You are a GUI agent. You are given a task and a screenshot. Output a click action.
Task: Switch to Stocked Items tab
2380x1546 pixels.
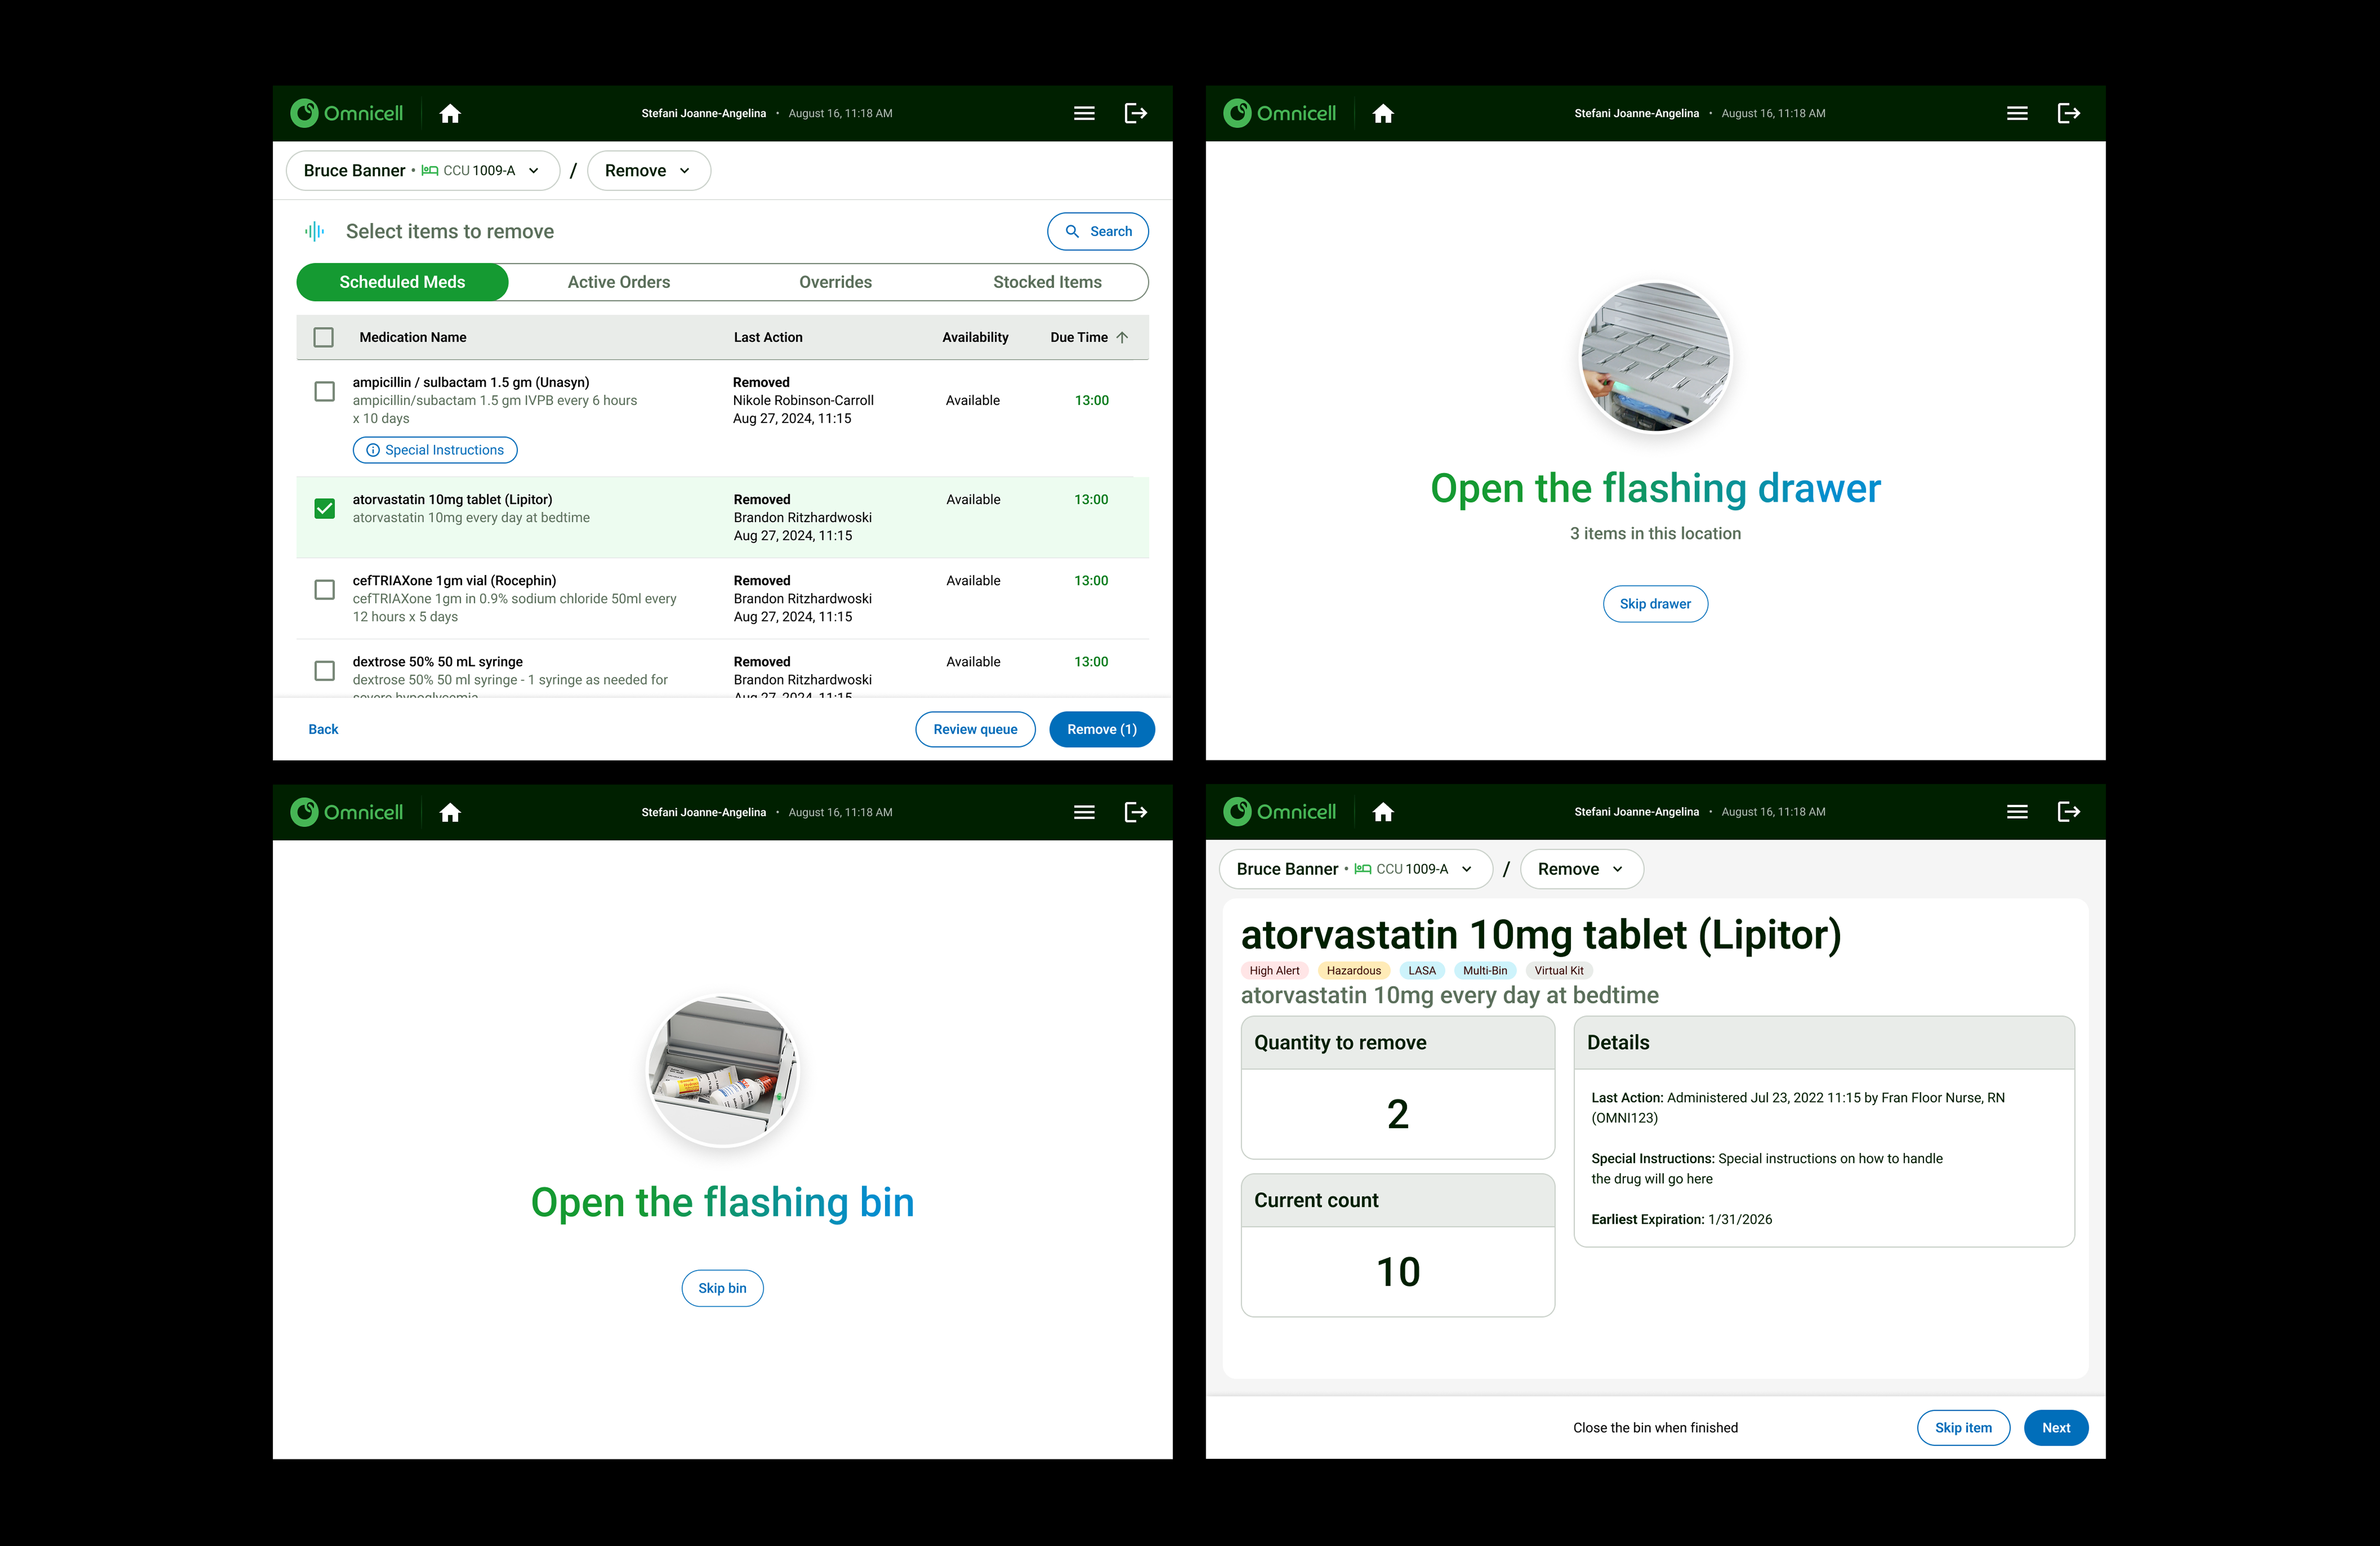pos(1046,282)
